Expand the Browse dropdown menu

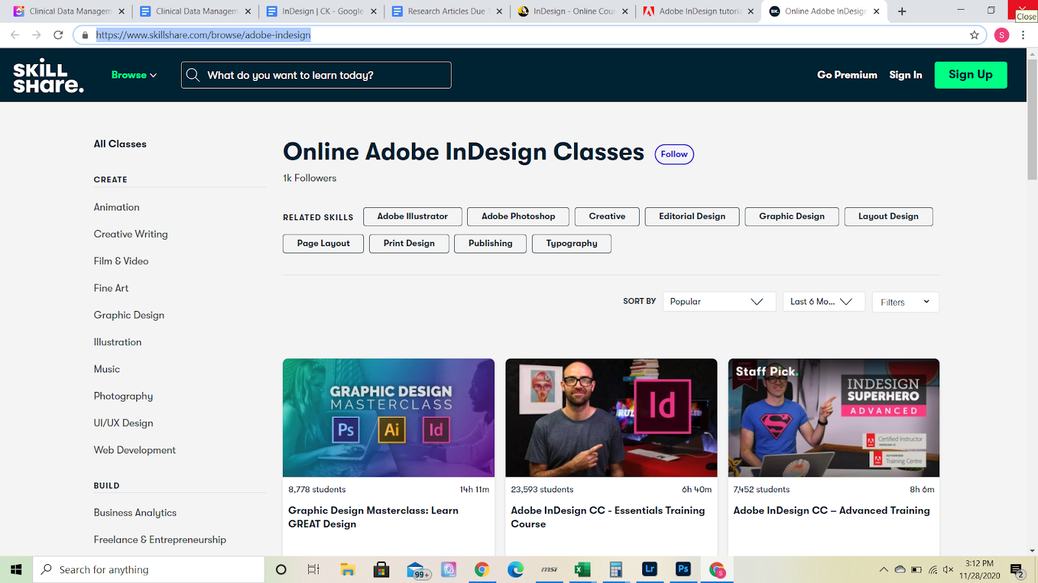coord(134,75)
